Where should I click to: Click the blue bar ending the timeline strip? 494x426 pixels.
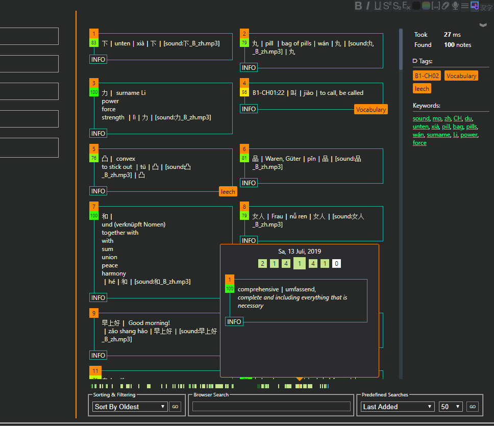[x=328, y=386]
